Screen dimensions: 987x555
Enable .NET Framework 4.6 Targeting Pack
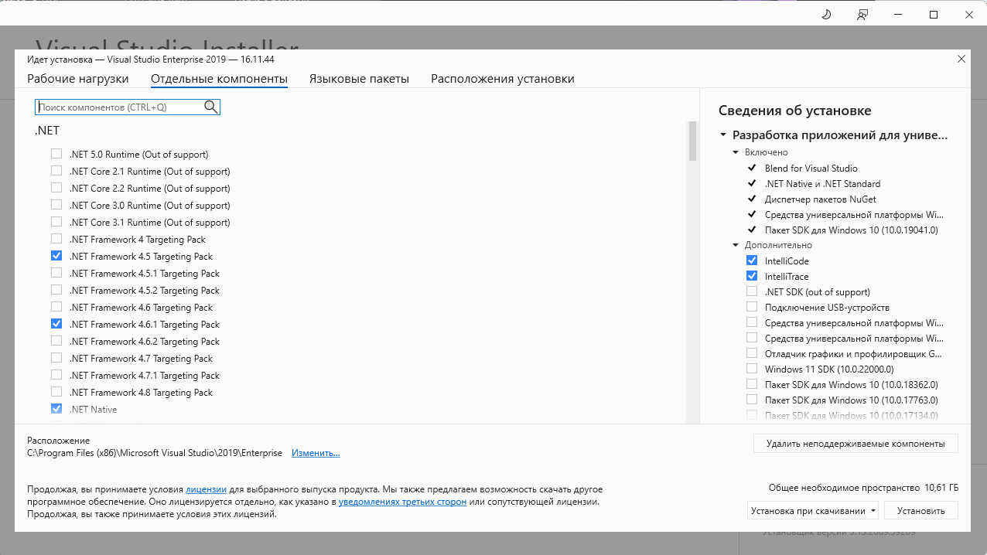tap(56, 307)
